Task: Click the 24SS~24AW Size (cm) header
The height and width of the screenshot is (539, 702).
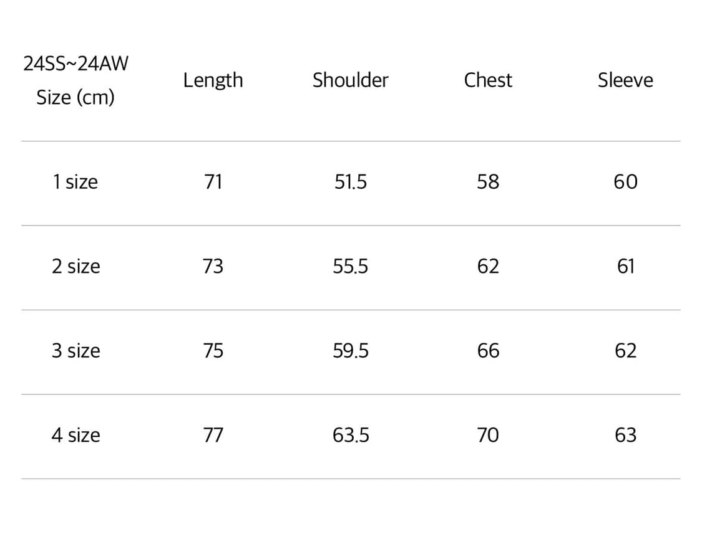Action: [76, 80]
